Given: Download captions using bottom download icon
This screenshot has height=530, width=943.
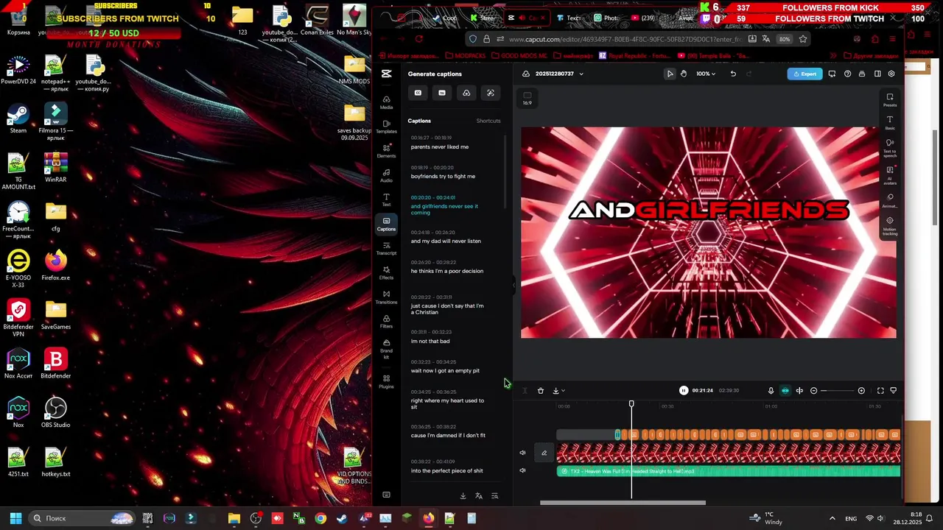Looking at the screenshot, I should (463, 496).
